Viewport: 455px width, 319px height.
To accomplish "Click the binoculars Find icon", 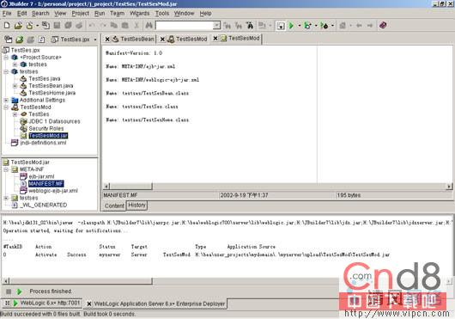I will tap(149, 26).
